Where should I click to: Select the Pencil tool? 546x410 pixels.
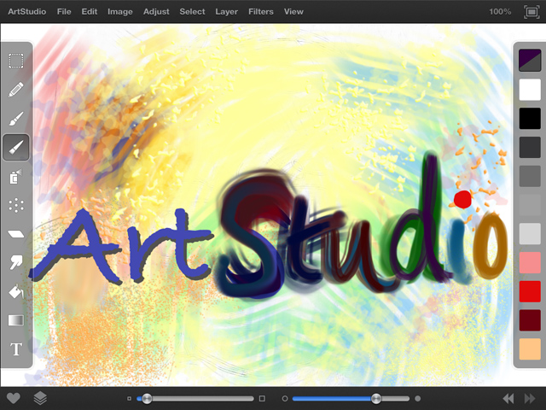16,90
